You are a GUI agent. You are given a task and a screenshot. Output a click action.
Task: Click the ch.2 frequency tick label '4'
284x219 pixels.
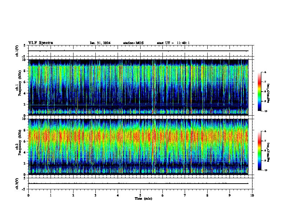pyautogui.click(x=25, y=152)
